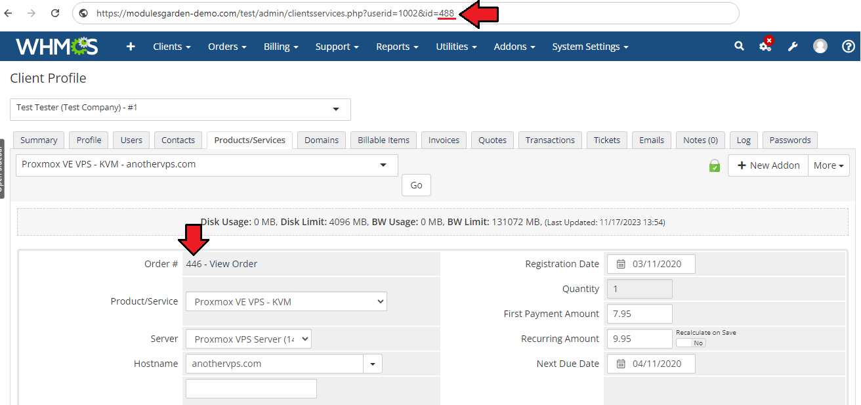Image resolution: width=861 pixels, height=405 pixels.
Task: Click the First Payment Amount field
Action: 640,314
